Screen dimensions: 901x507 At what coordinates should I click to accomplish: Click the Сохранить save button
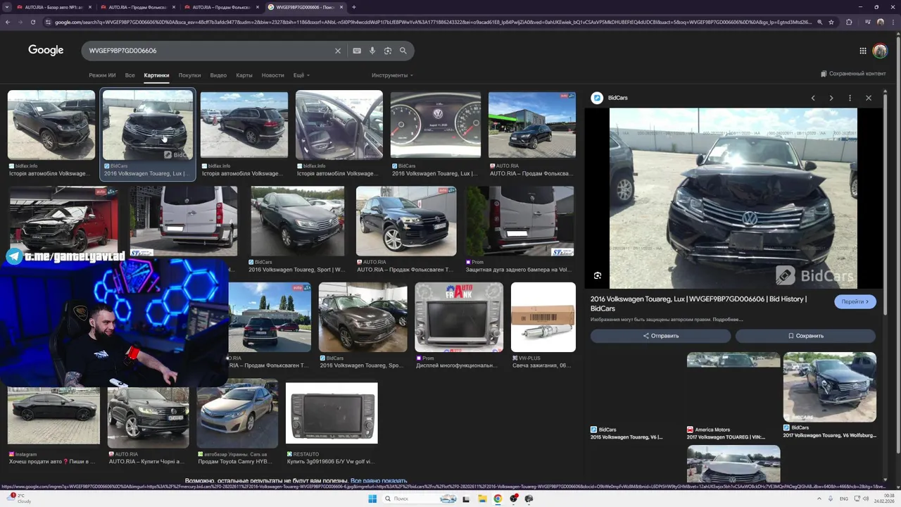tap(805, 336)
